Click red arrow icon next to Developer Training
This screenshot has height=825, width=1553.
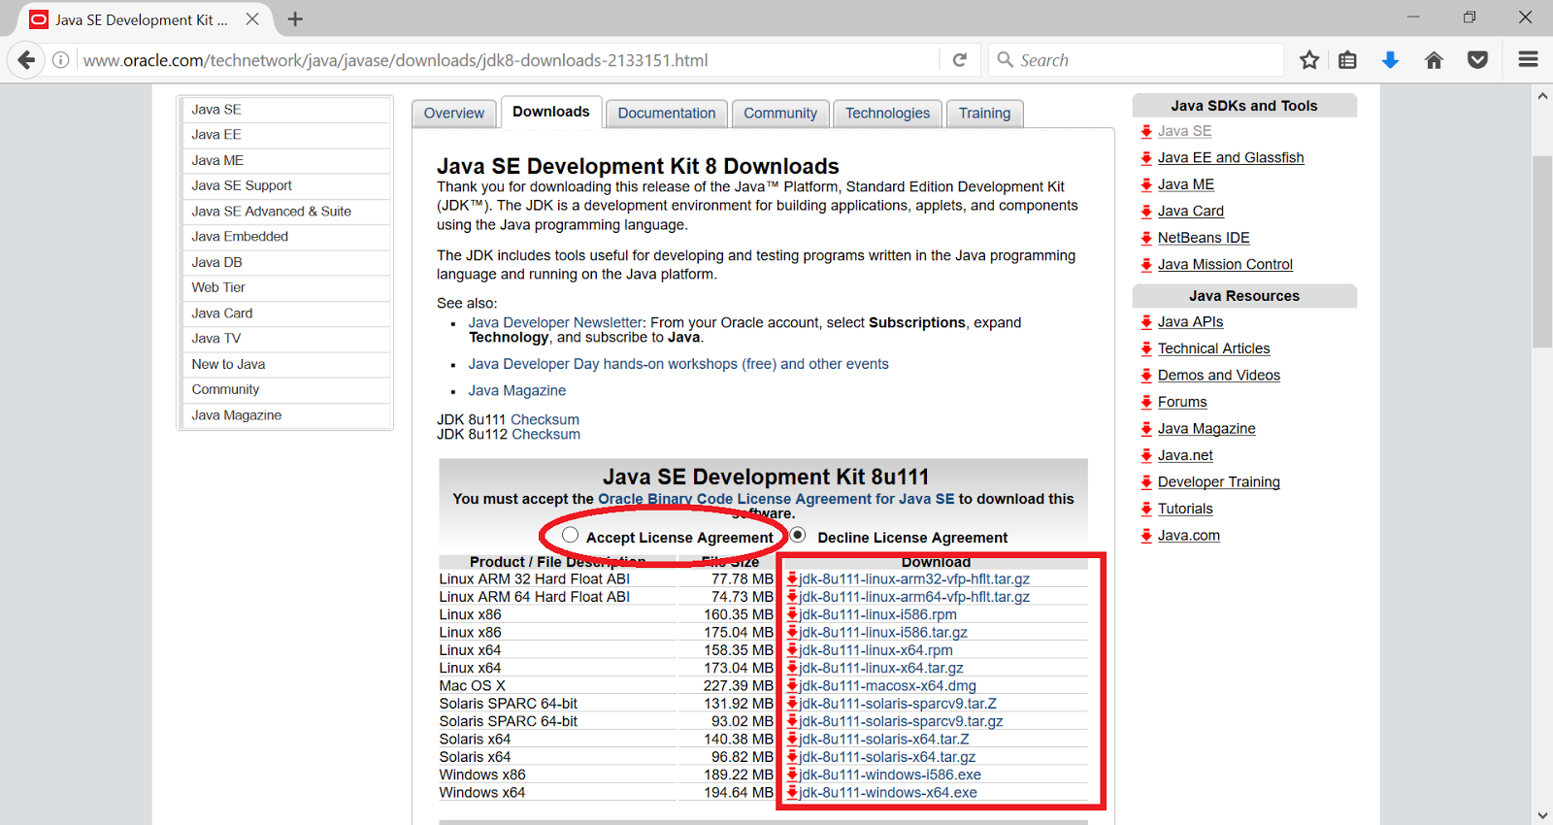coord(1146,482)
